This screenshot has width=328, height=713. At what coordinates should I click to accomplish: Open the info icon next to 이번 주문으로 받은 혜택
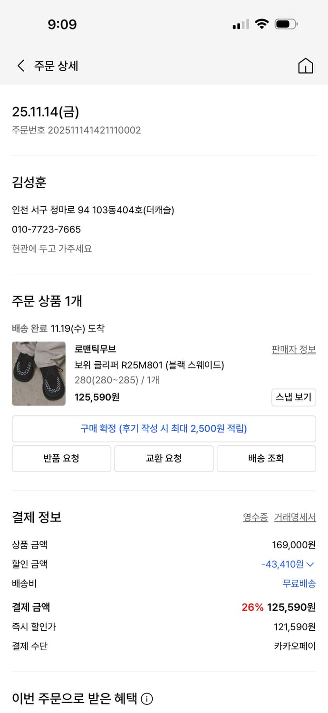point(147,699)
